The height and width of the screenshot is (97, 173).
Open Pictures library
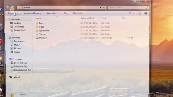[18, 48]
